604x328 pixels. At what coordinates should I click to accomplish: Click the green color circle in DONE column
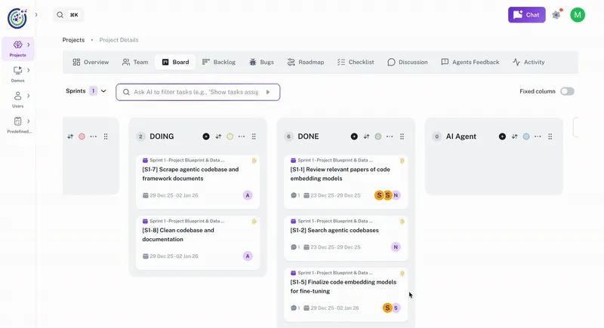click(378, 136)
